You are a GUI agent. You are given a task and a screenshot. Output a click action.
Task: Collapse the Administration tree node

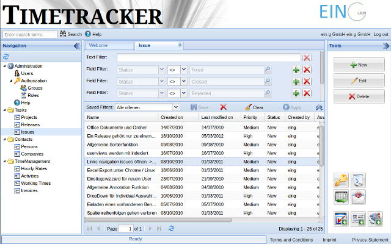pyautogui.click(x=4, y=66)
